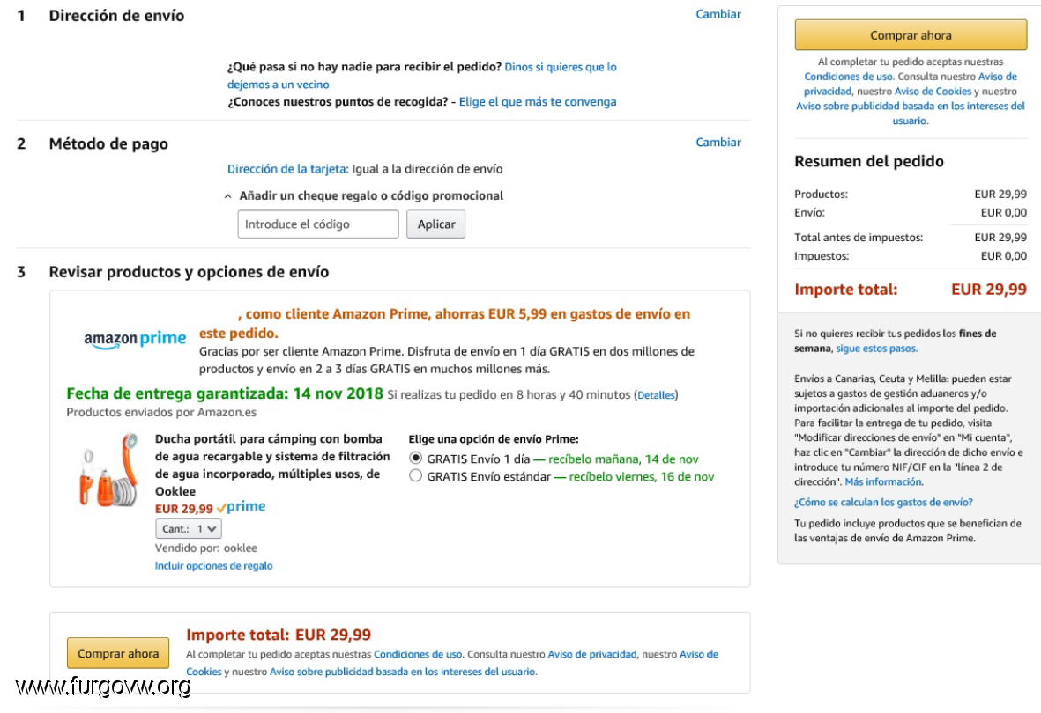The image size is (1041, 713).
Task: Open Dirección de la tarjeta link
Action: tap(287, 169)
